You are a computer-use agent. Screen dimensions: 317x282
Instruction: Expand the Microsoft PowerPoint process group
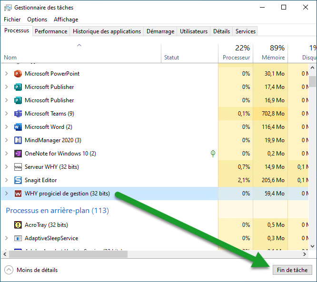(x=7, y=74)
